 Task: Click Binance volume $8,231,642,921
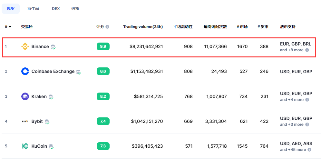point(146,46)
